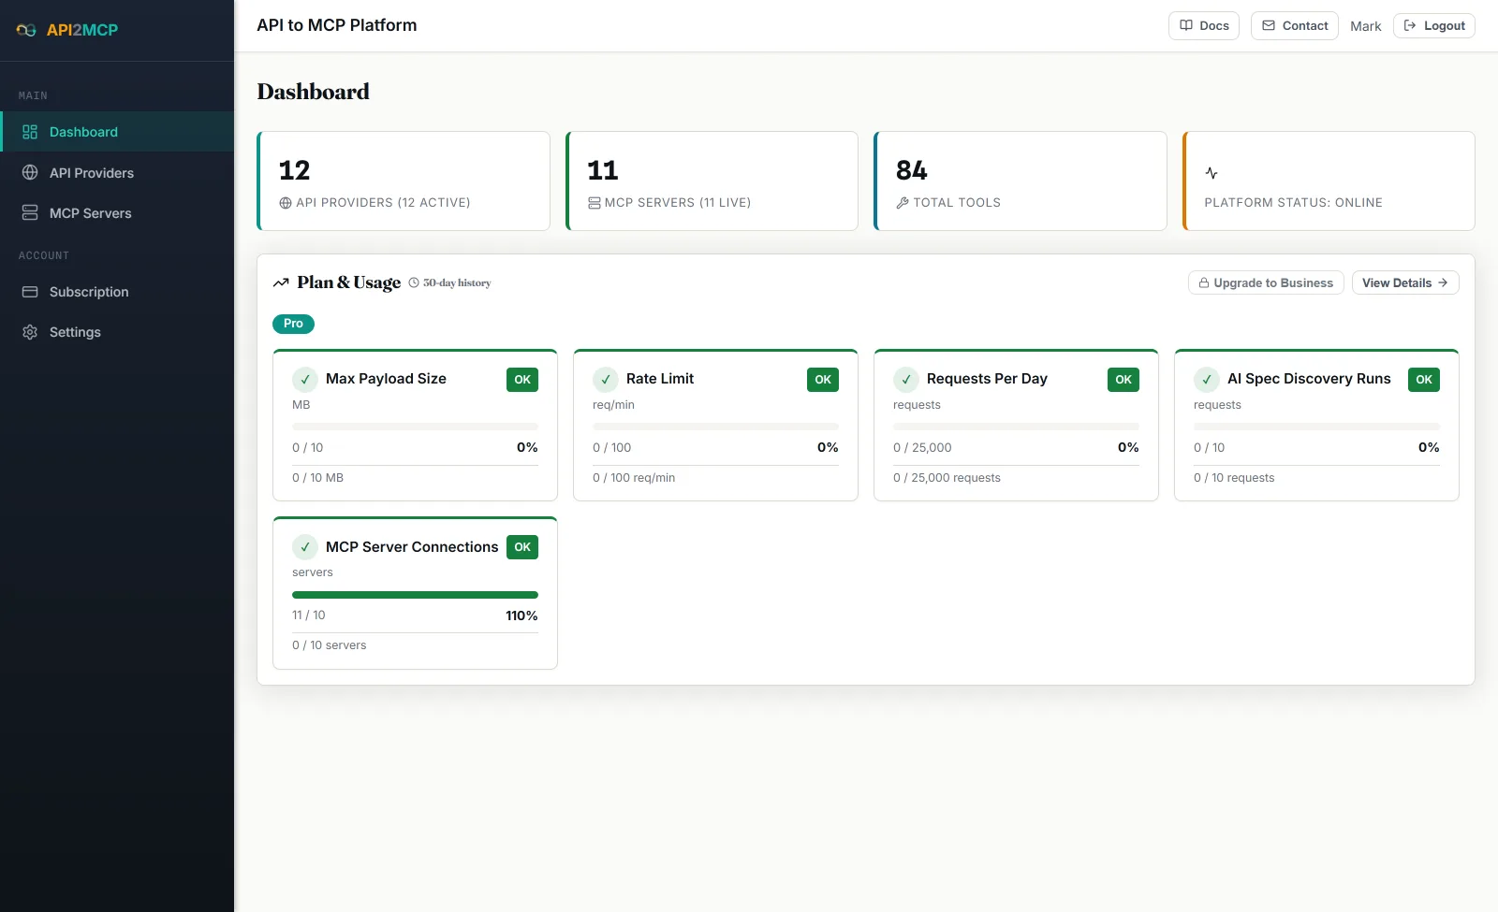Click the 84 Total Tools stat card
This screenshot has width=1498, height=912.
[1021, 181]
